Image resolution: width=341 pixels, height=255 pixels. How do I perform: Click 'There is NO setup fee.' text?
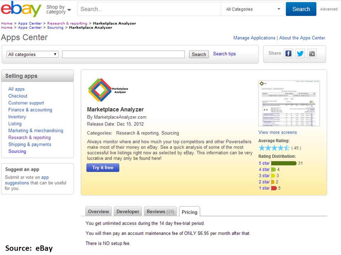coord(108,243)
